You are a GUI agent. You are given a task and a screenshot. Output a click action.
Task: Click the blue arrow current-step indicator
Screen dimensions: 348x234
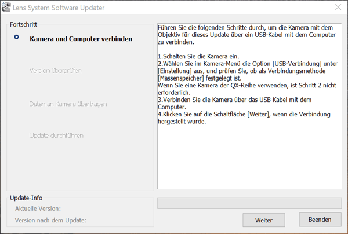click(x=17, y=38)
